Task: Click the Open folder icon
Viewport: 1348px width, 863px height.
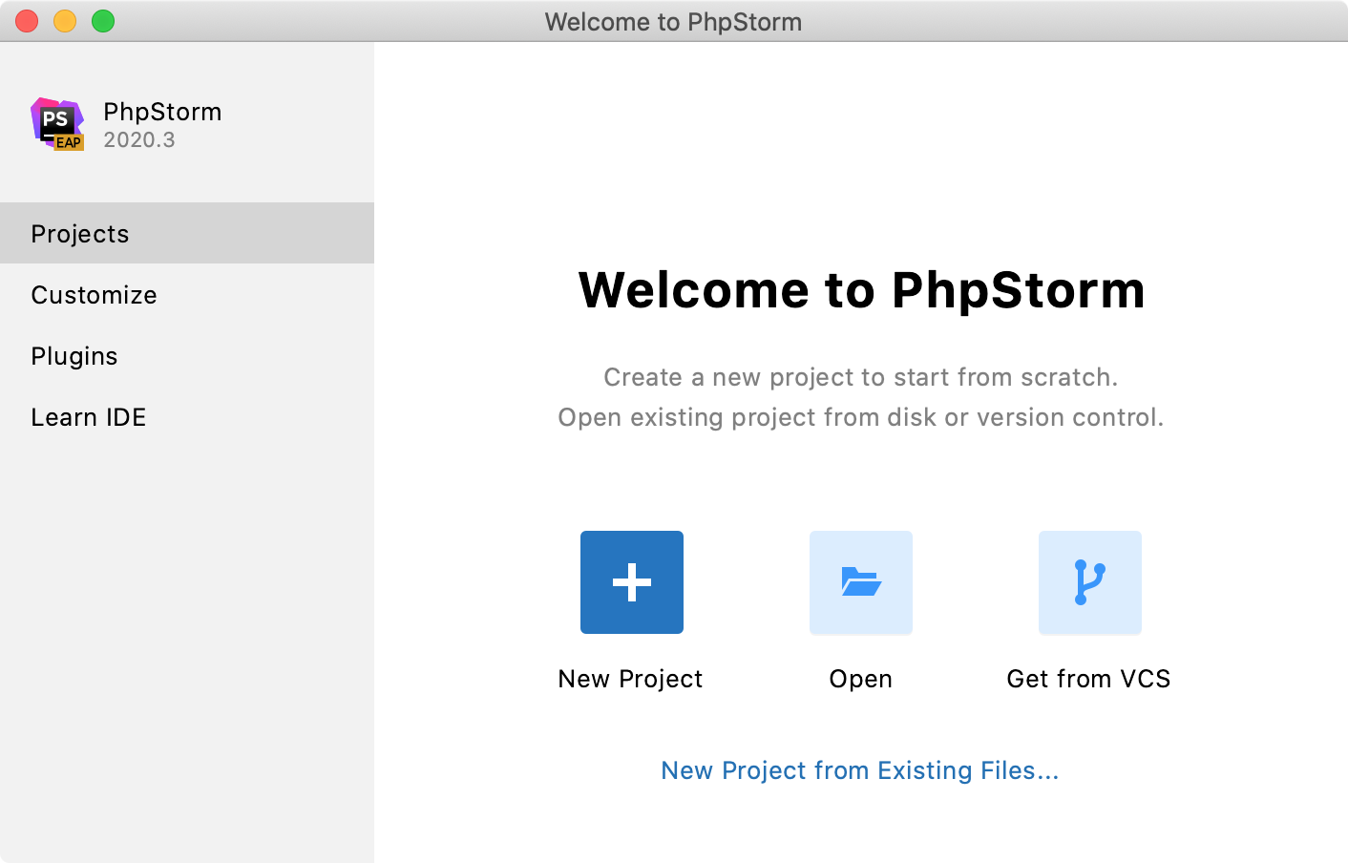Action: tap(860, 581)
